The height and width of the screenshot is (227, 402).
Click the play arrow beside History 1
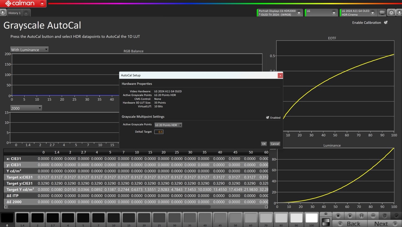(x=3, y=13)
